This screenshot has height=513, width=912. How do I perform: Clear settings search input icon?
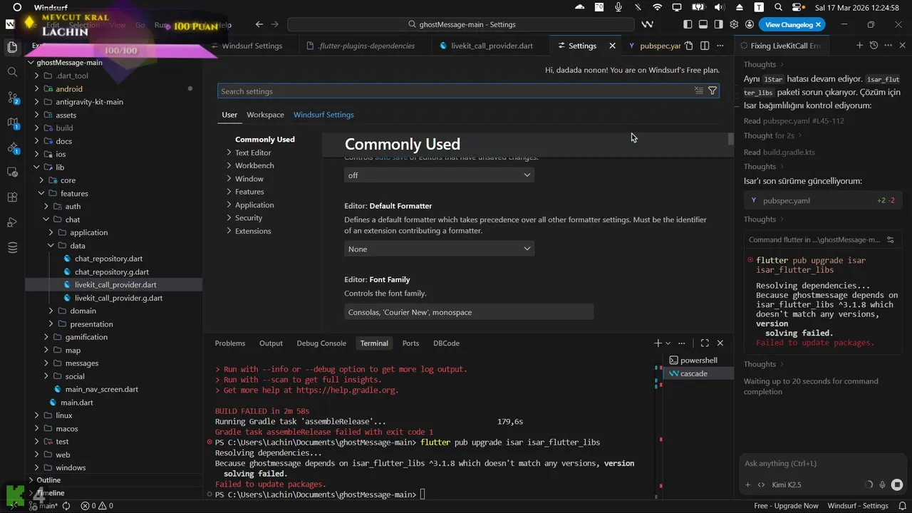tap(699, 91)
